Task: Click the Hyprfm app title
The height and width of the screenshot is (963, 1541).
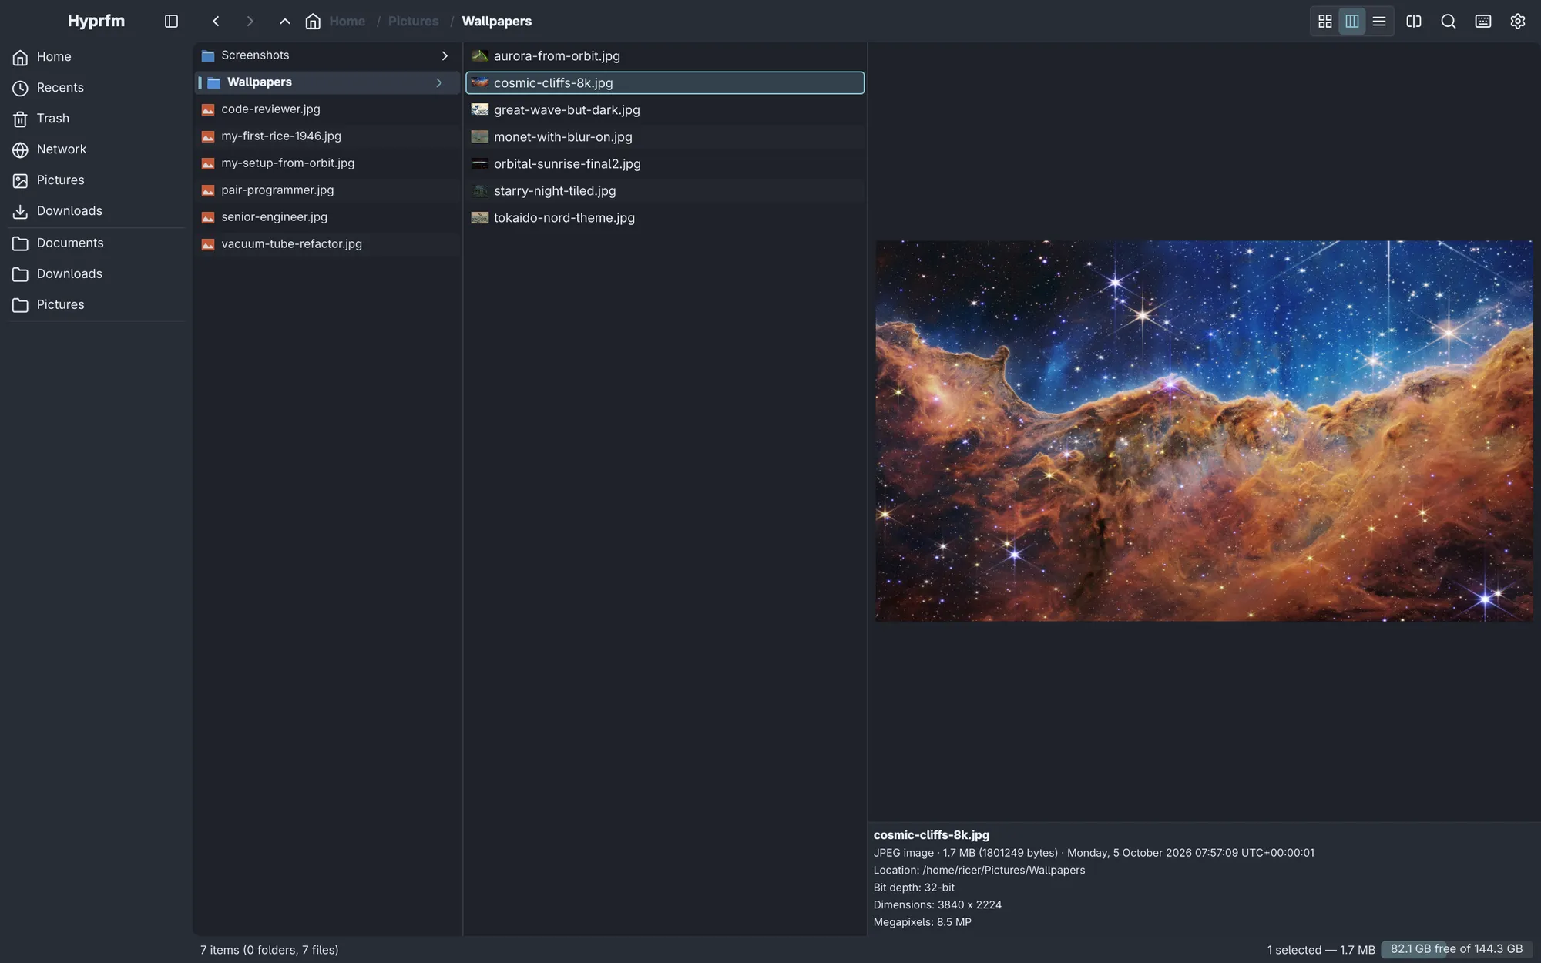Action: coord(96,21)
